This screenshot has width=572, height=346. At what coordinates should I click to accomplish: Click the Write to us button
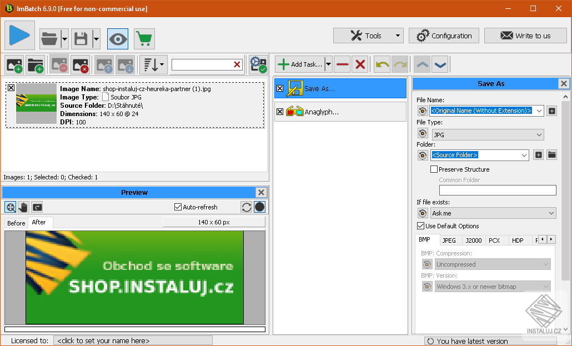tap(526, 36)
